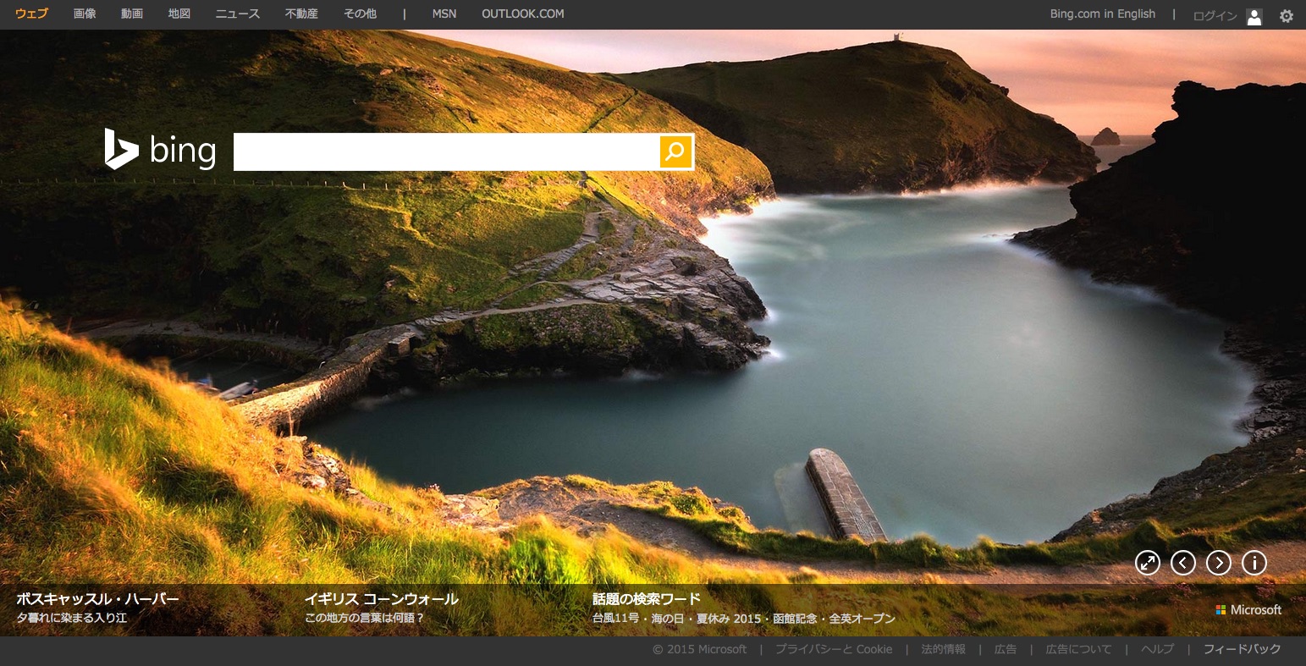Go to the 地図 (Maps) tab
Image resolution: width=1306 pixels, height=666 pixels.
[x=179, y=14]
